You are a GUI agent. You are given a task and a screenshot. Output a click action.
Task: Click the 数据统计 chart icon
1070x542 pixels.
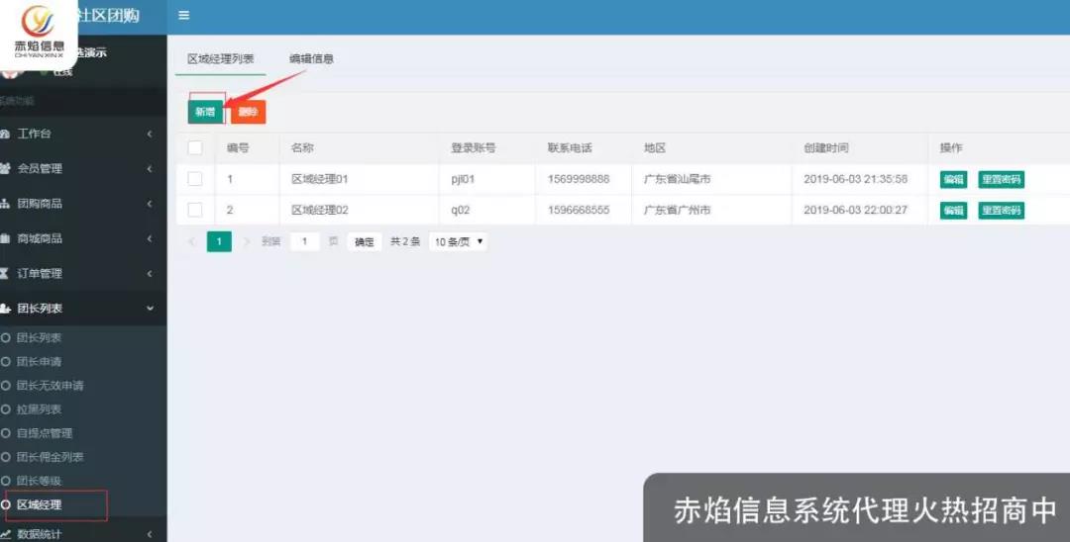[5, 534]
